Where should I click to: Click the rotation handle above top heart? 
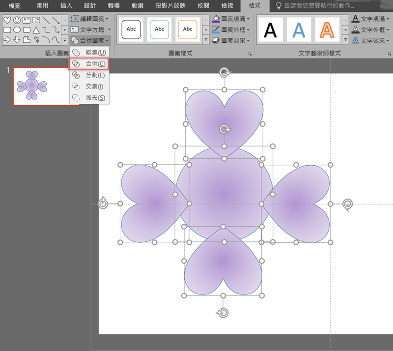tap(225, 73)
